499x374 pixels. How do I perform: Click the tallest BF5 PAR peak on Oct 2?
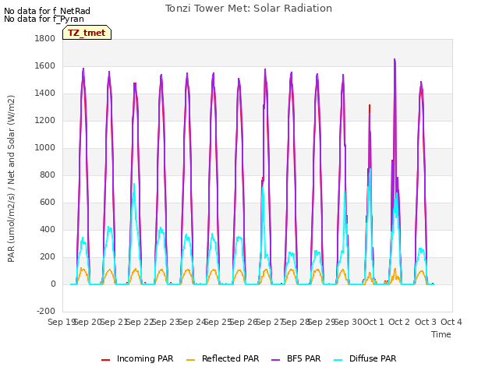pyautogui.click(x=395, y=60)
